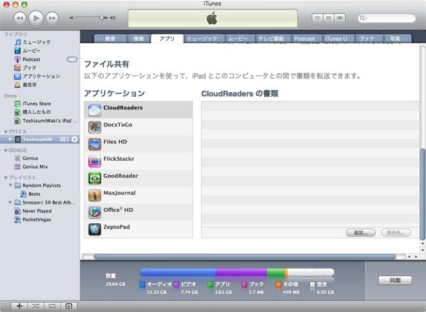Mute using the low-volume speaker icon
Image resolution: width=426 pixels, height=312 pixels.
72,18
